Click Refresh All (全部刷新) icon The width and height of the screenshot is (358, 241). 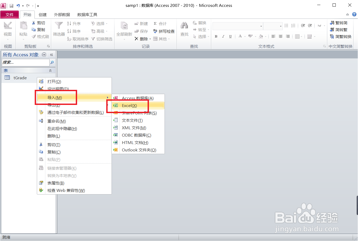point(124,26)
